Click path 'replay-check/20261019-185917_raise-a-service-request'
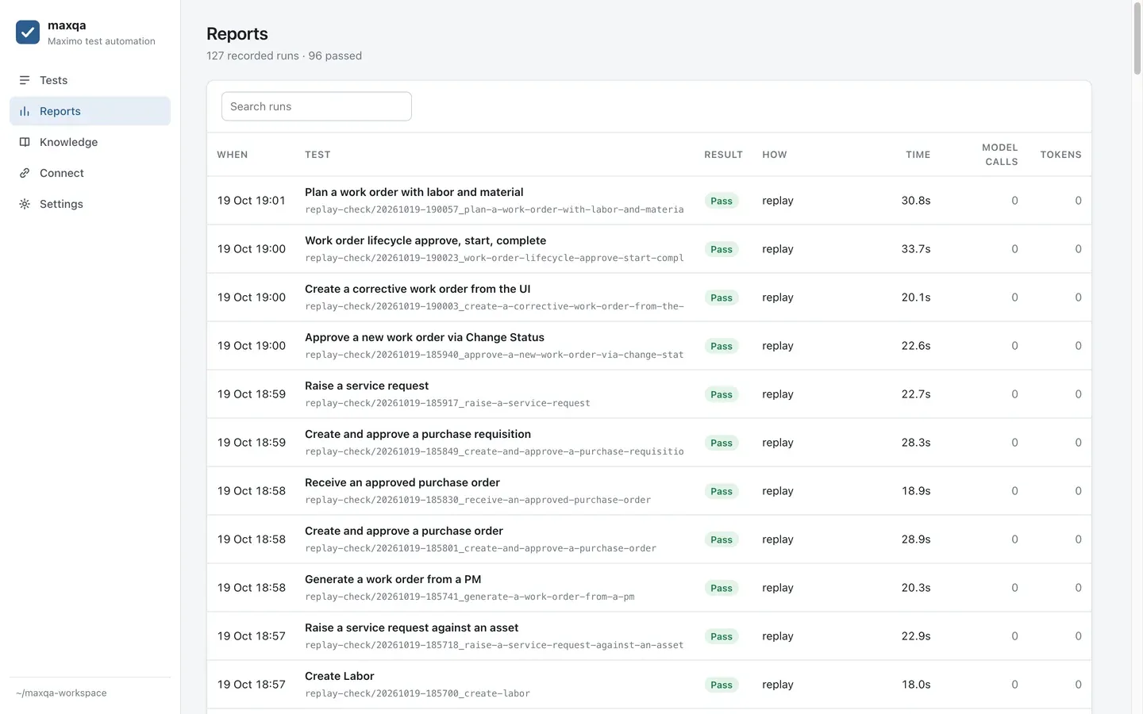1143x714 pixels. coord(448,403)
